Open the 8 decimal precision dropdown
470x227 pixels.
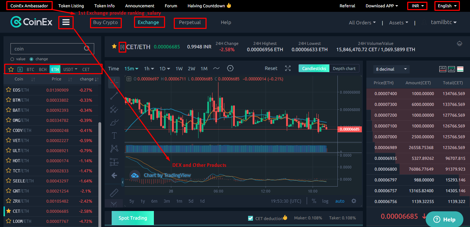391,69
